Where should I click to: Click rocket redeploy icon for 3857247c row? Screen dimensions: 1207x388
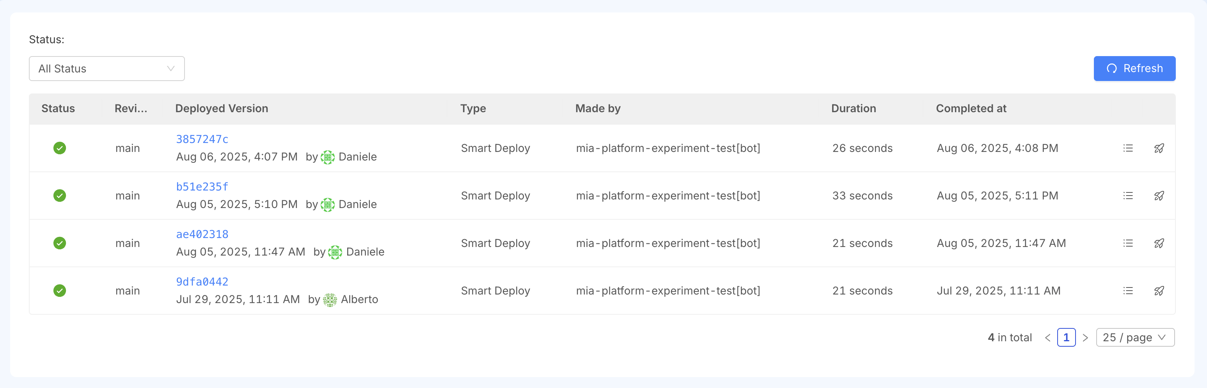click(x=1159, y=148)
